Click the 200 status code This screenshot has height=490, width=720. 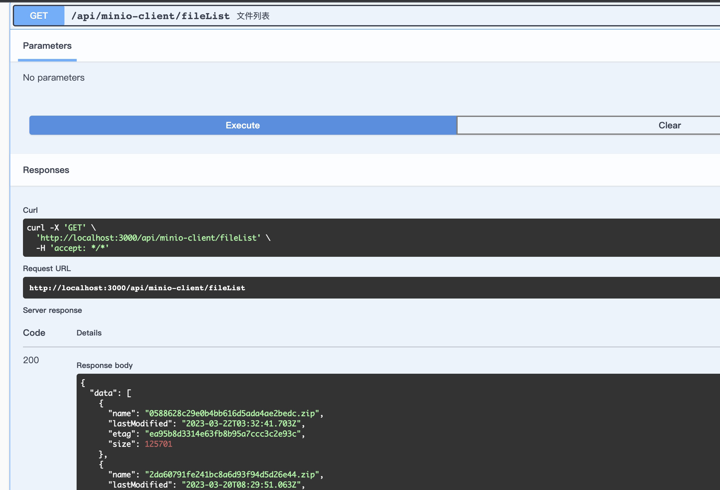pyautogui.click(x=31, y=360)
